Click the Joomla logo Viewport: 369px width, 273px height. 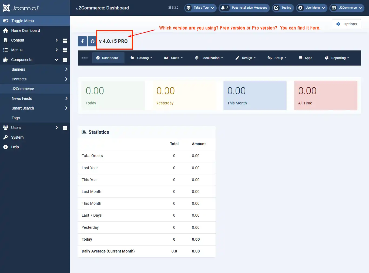(x=21, y=8)
